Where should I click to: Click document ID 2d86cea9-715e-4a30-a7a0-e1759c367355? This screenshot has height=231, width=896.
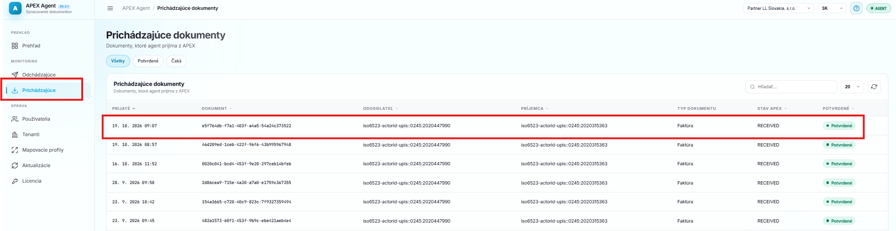(247, 183)
